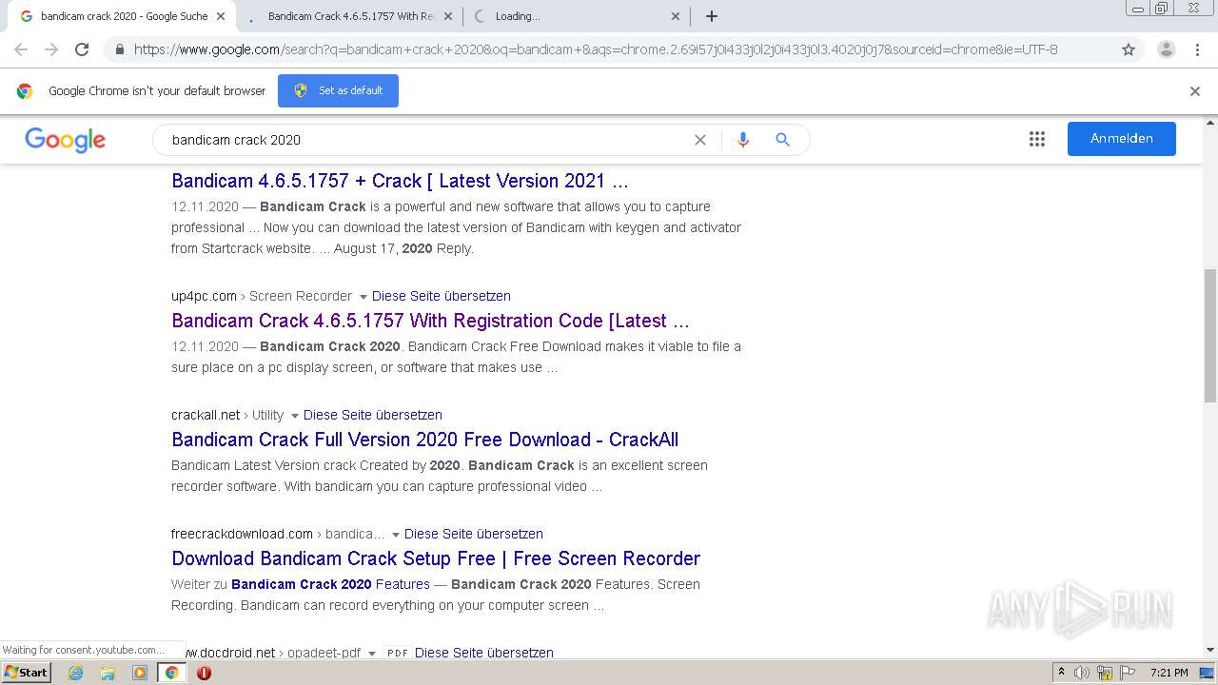Open Windows Explorer folder in taskbar

click(x=108, y=673)
